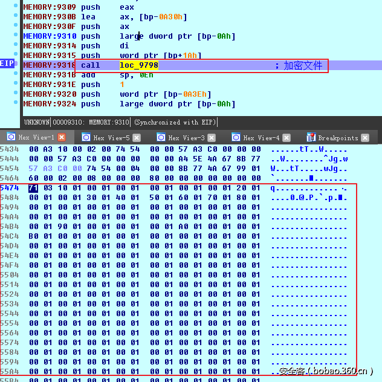Screen dimensions: 382x382
Task: Click the Hex View-5 tab icon
Action: 86,138
